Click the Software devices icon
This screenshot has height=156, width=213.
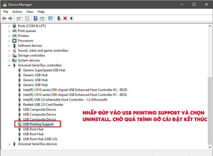14,46
